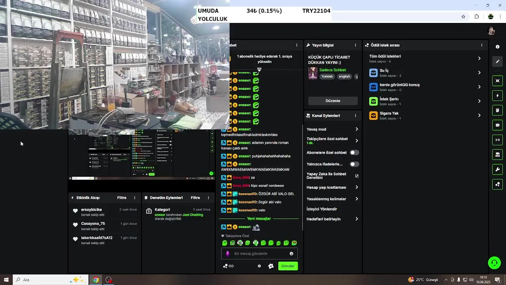Open Chrome from the taskbar

click(96, 280)
